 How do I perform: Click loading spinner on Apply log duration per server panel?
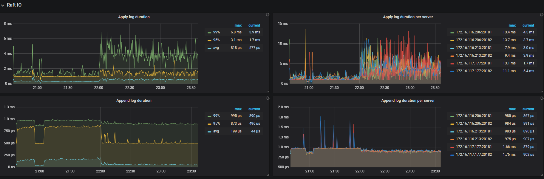point(542,15)
